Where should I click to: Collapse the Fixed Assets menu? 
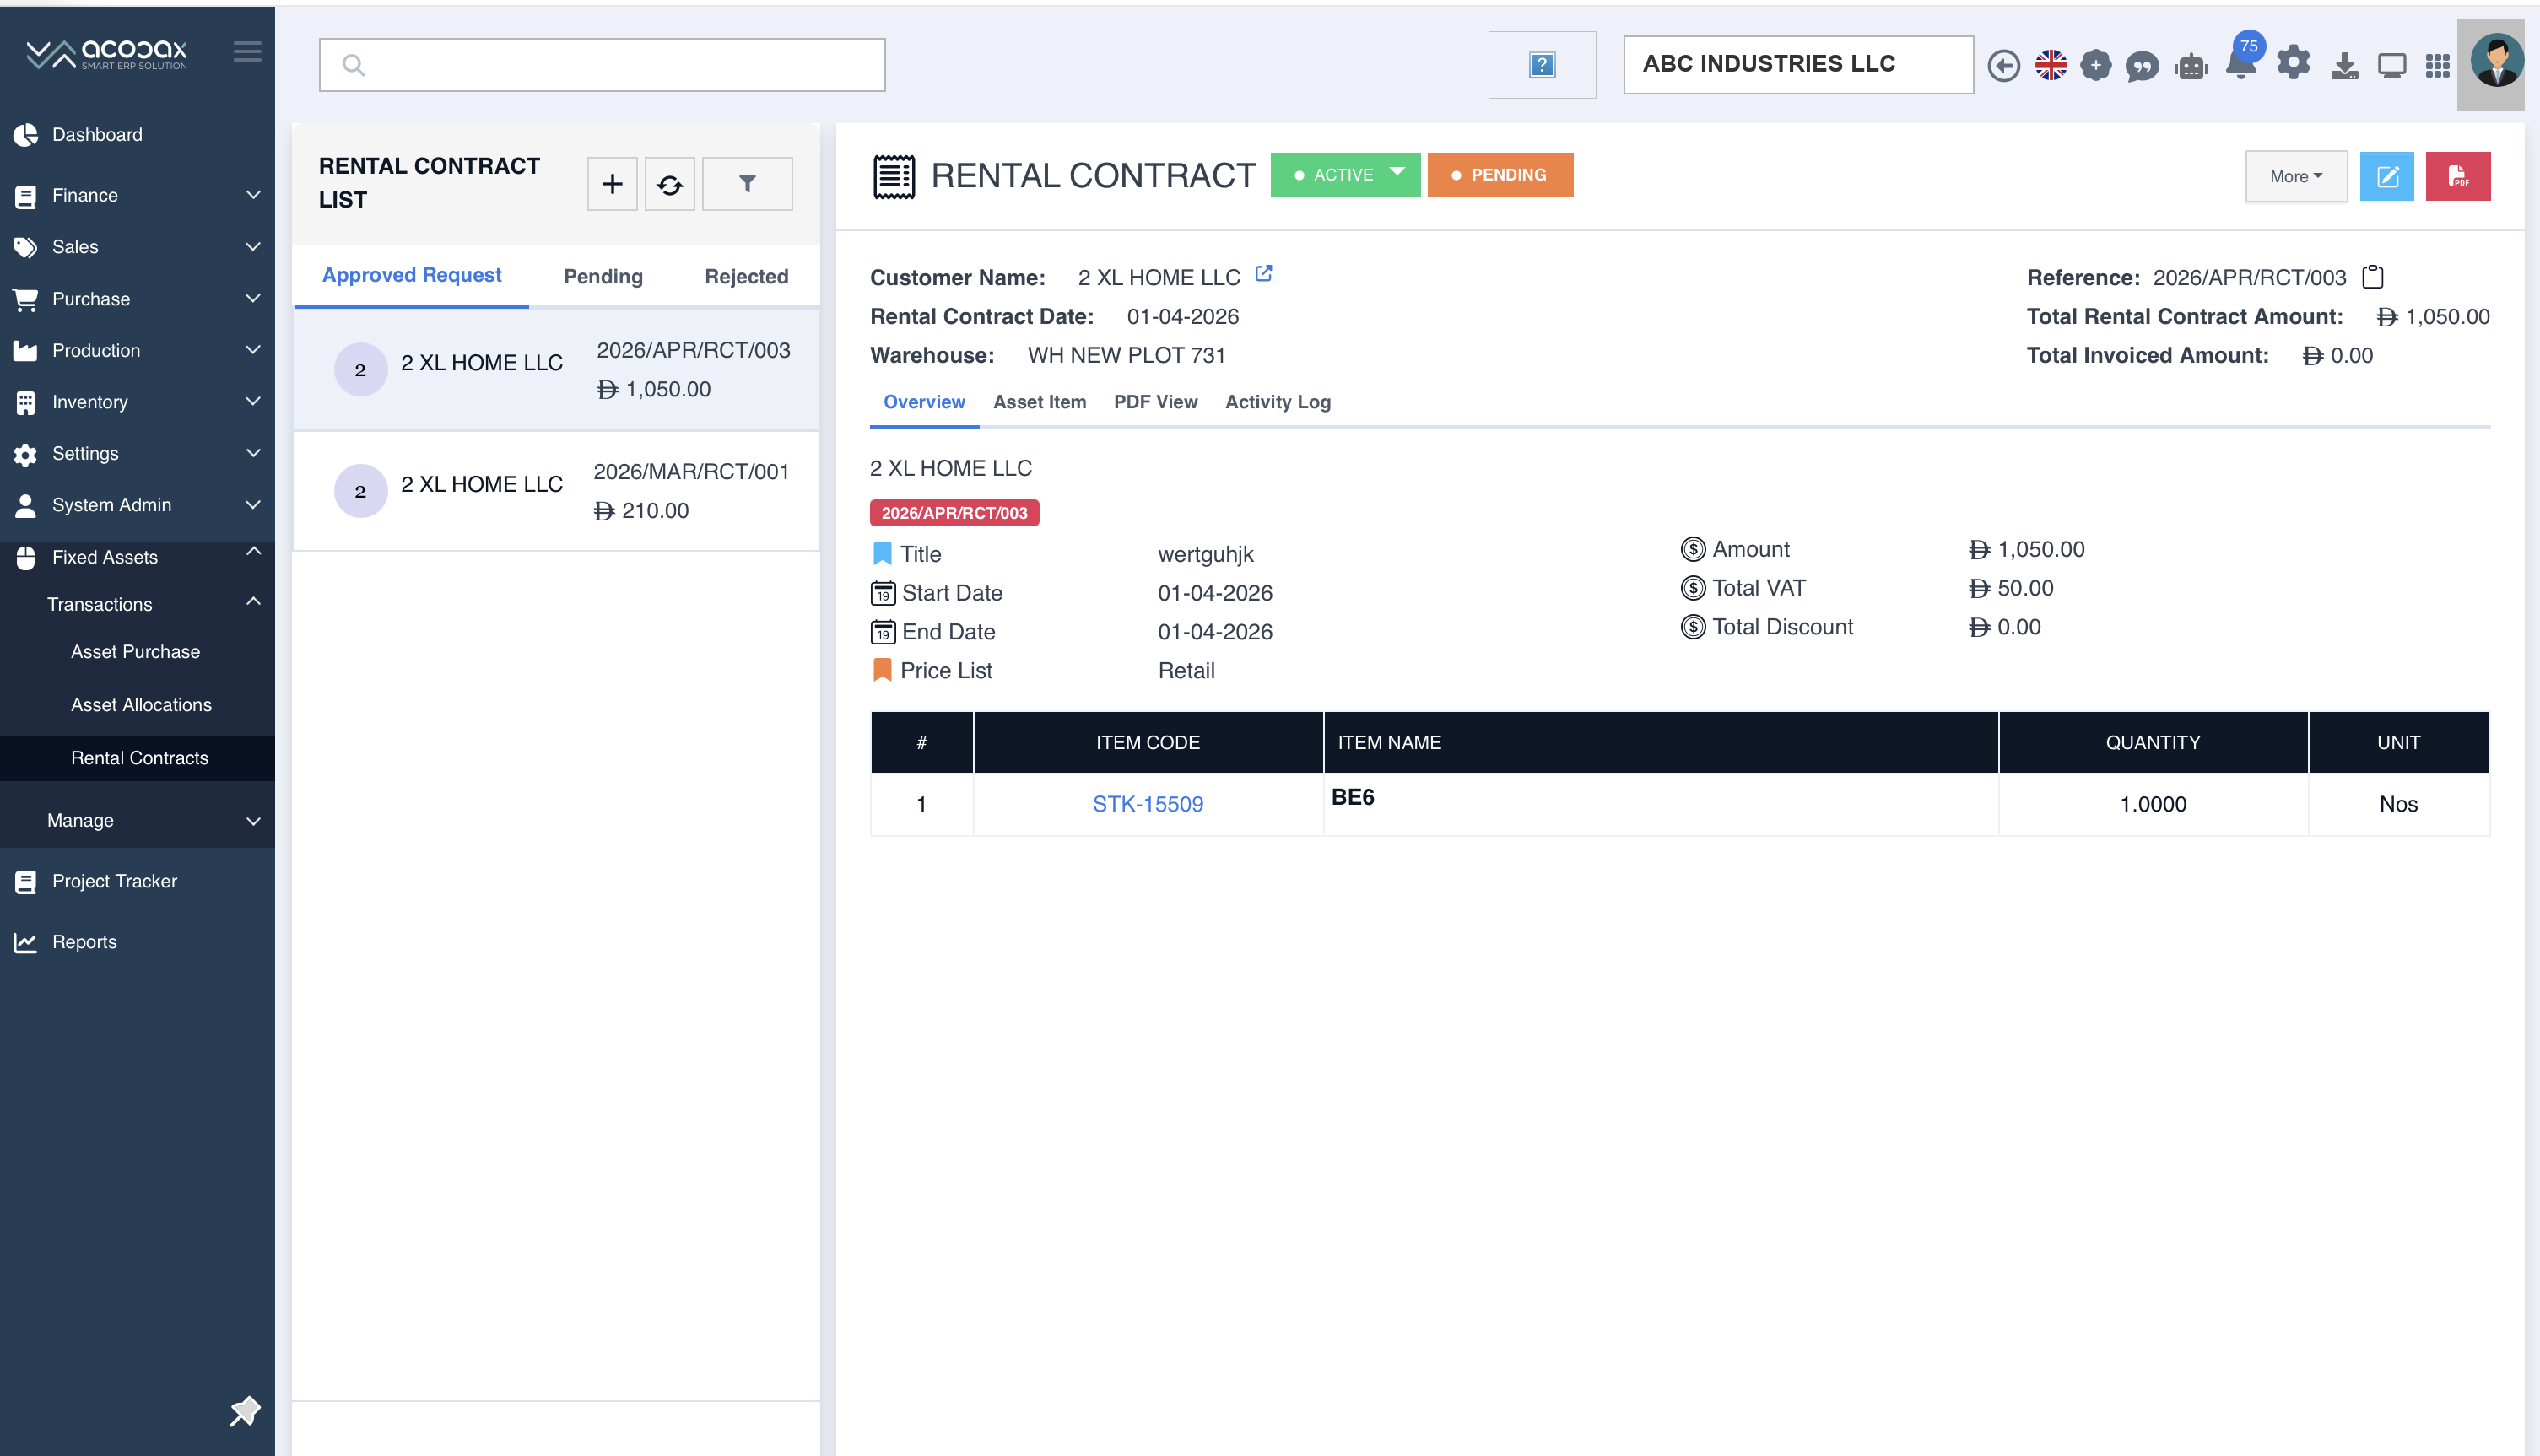click(137, 557)
